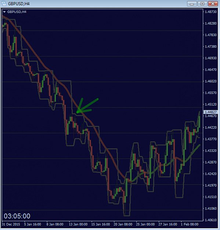The image size is (220, 230).
Task: Click price level 1.47830 on scale
Action: coord(210,35)
